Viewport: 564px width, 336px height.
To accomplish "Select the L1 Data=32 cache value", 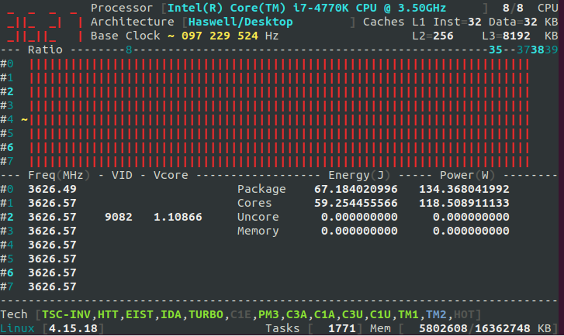I will pyautogui.click(x=513, y=22).
